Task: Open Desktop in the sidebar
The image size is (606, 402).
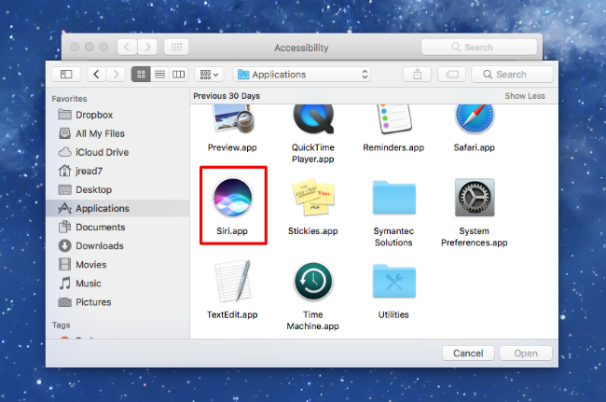Action: [x=117, y=189]
